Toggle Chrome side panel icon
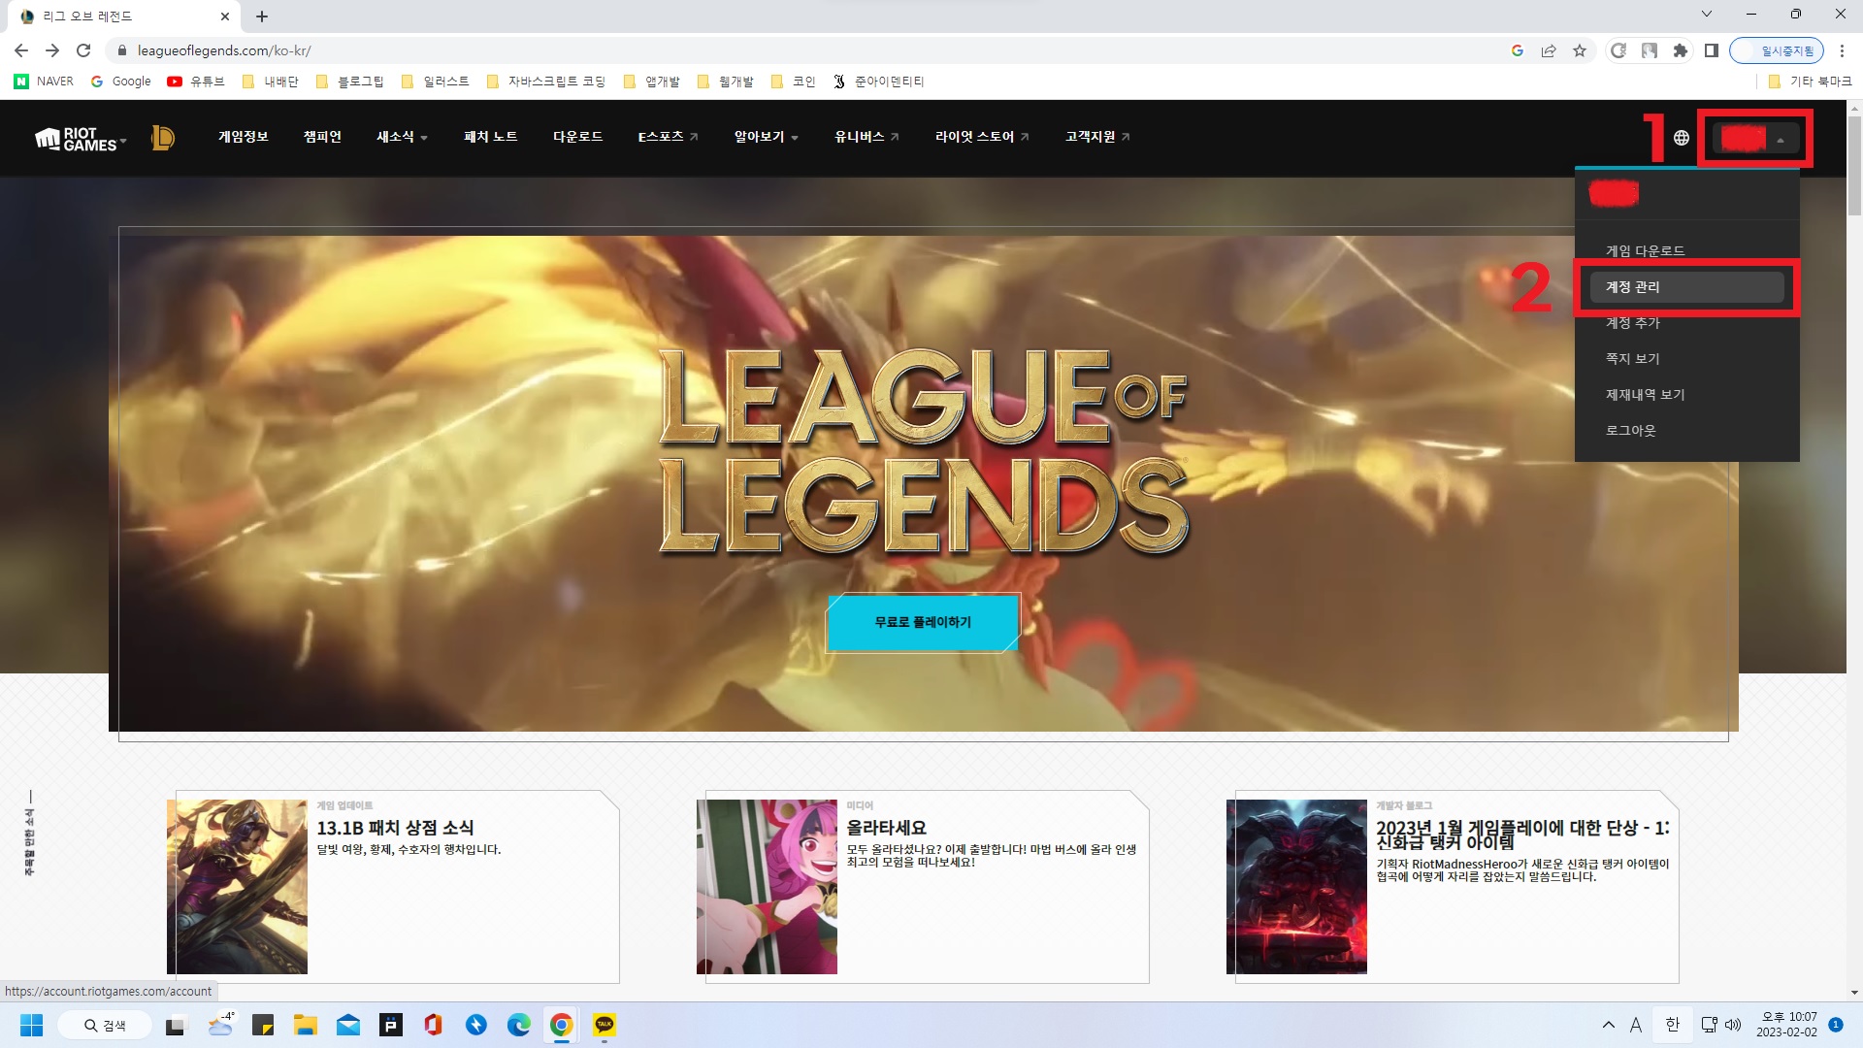Viewport: 1863px width, 1048px height. click(x=1712, y=50)
